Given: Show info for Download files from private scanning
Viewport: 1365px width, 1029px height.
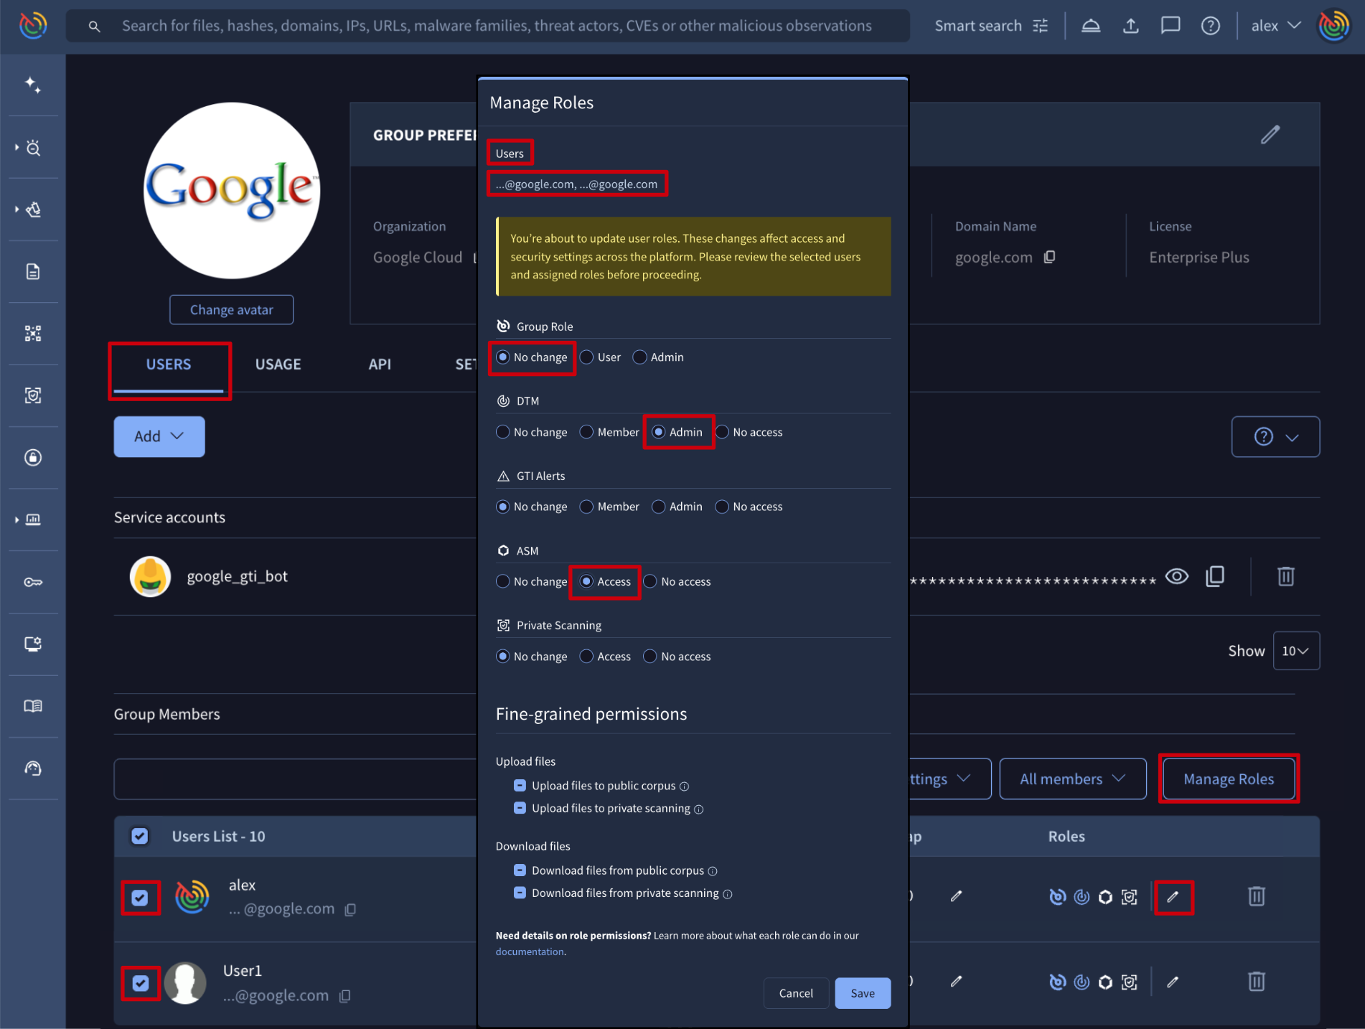Looking at the screenshot, I should point(727,894).
